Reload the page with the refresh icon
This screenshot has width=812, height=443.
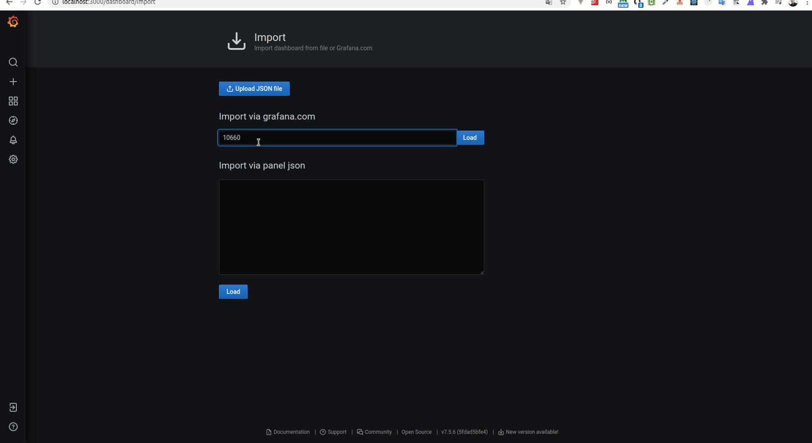pos(37,2)
